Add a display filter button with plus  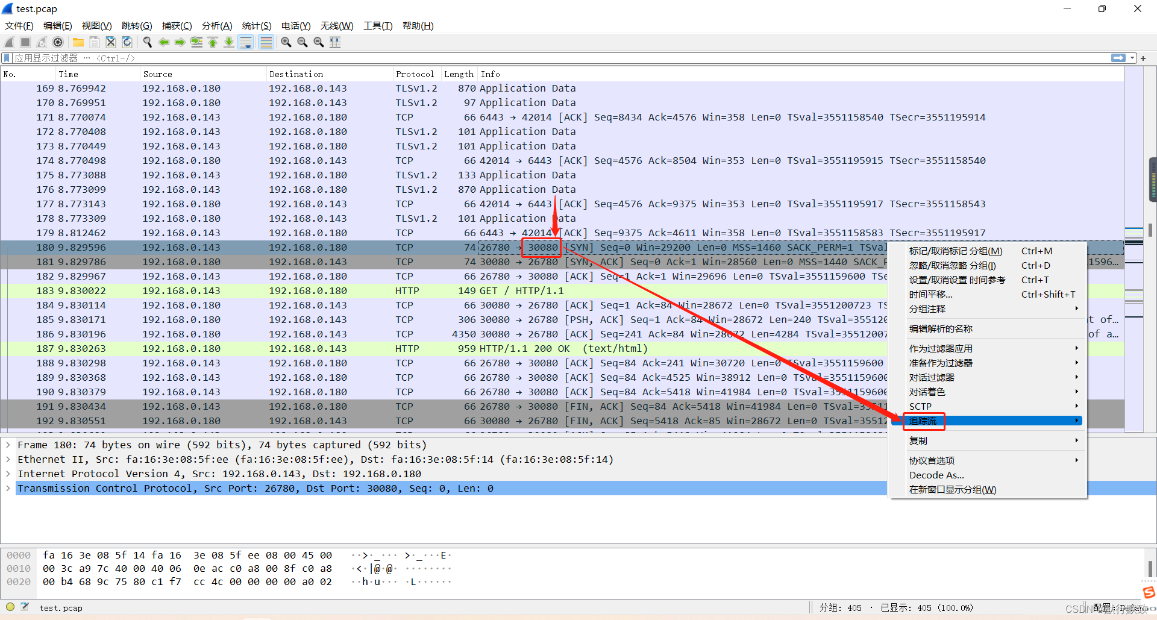pos(1143,58)
